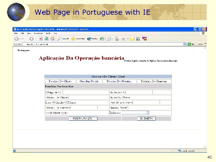
Task: Open the Edit menu
Action: pyautogui.click(x=22, y=33)
